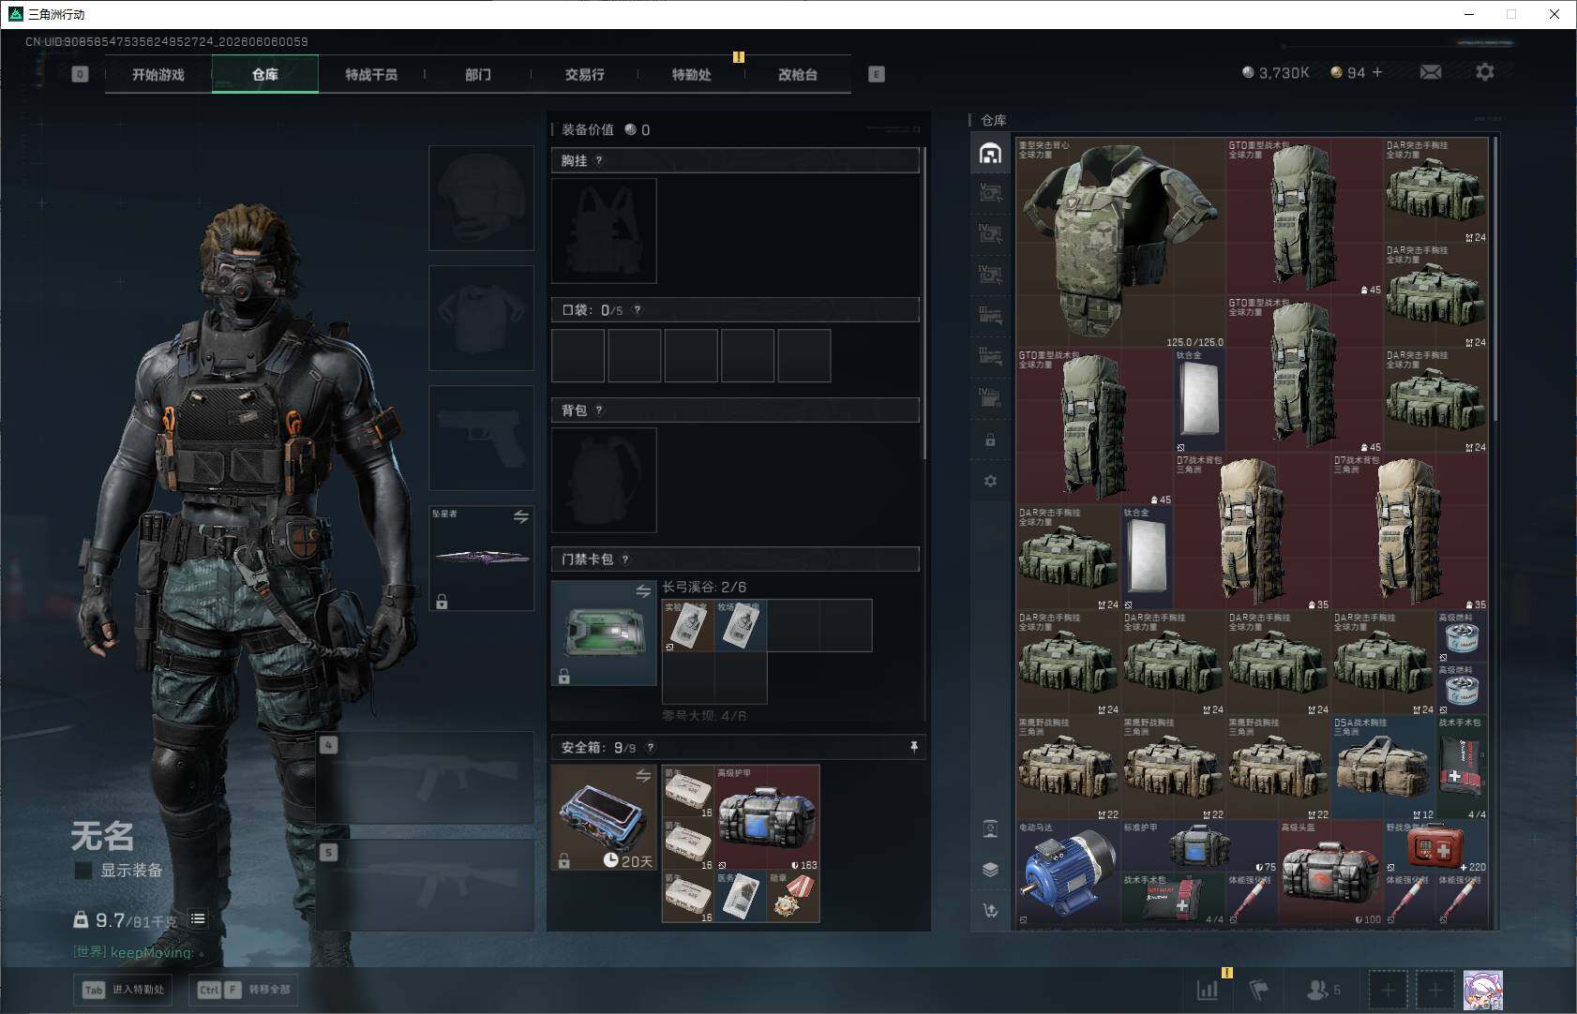Click the equipment panel scrollbar
Viewport: 1577px width, 1014px height.
(925, 303)
